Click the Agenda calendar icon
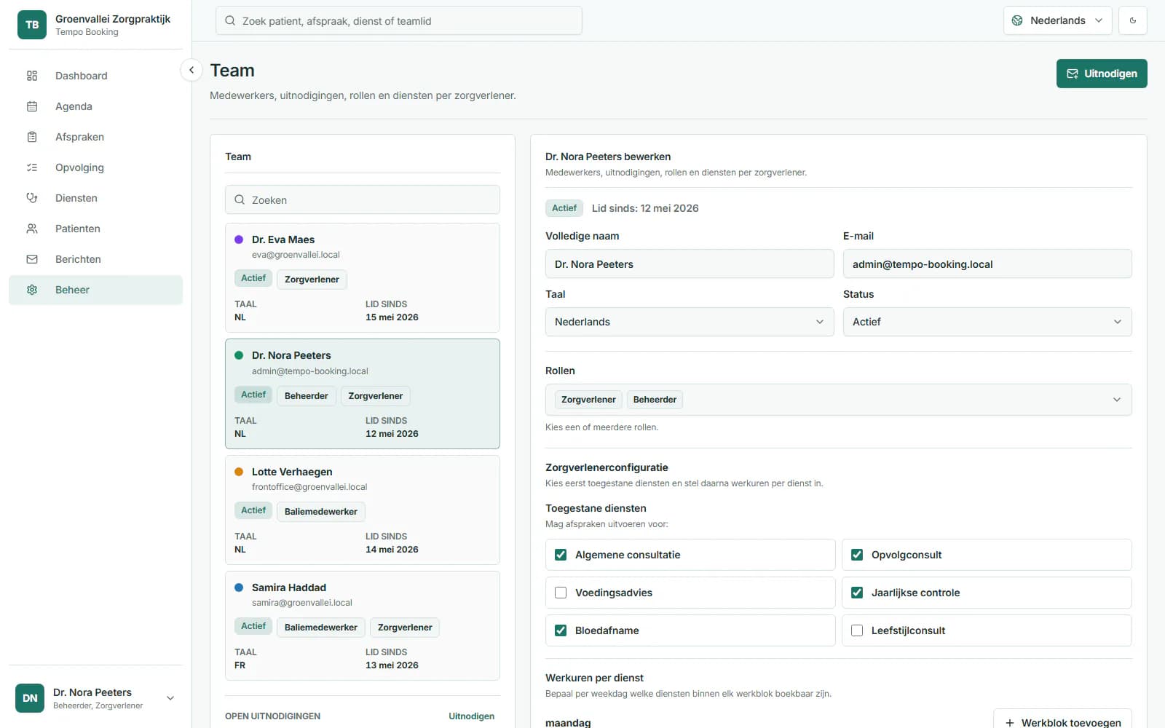The image size is (1165, 728). coord(32,106)
